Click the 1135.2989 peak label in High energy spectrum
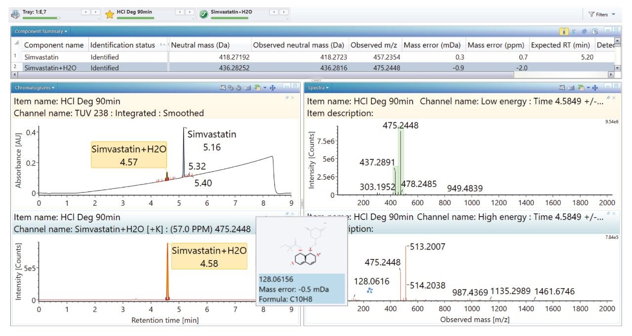This screenshot has height=336, width=632. (x=511, y=291)
